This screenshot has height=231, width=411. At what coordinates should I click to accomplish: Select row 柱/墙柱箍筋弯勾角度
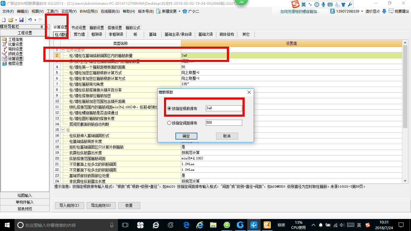232,84
